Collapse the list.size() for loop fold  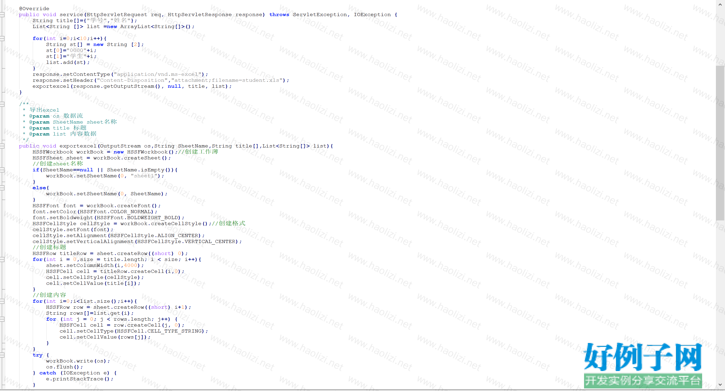click(x=2, y=301)
